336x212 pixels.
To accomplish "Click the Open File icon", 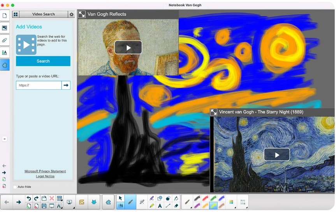I will 44,198.
